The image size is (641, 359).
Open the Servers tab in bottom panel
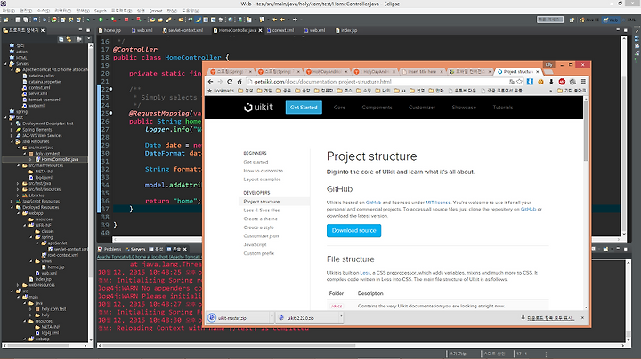pyautogui.click(x=135, y=250)
